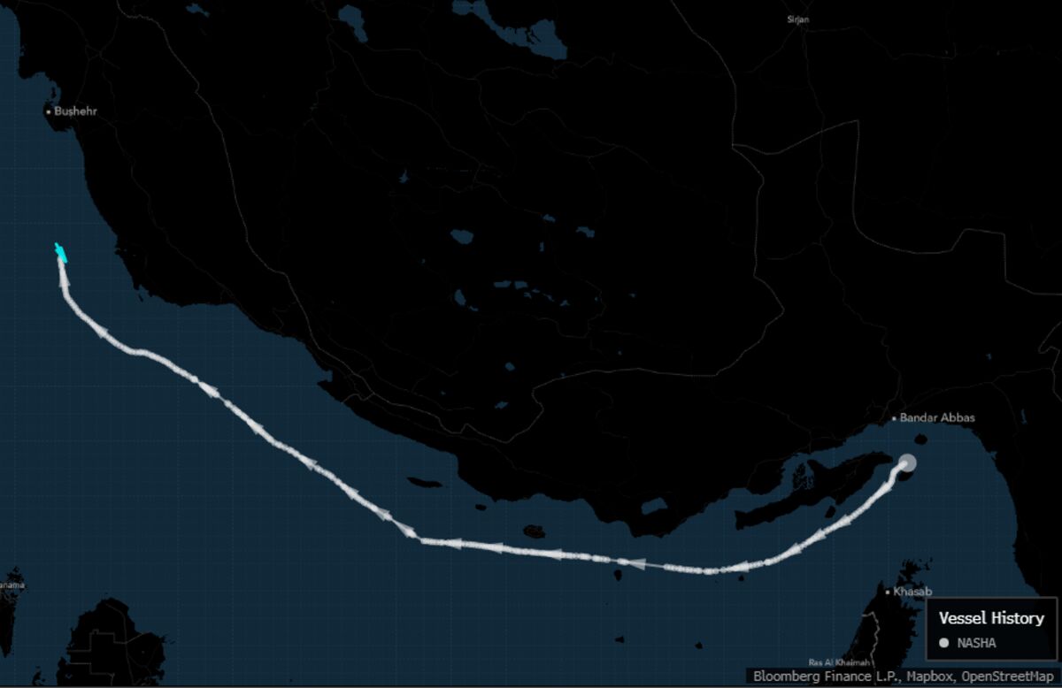Select the cyan NASHA vessel icon
Viewport: 1062px width, 688px height.
(61, 252)
